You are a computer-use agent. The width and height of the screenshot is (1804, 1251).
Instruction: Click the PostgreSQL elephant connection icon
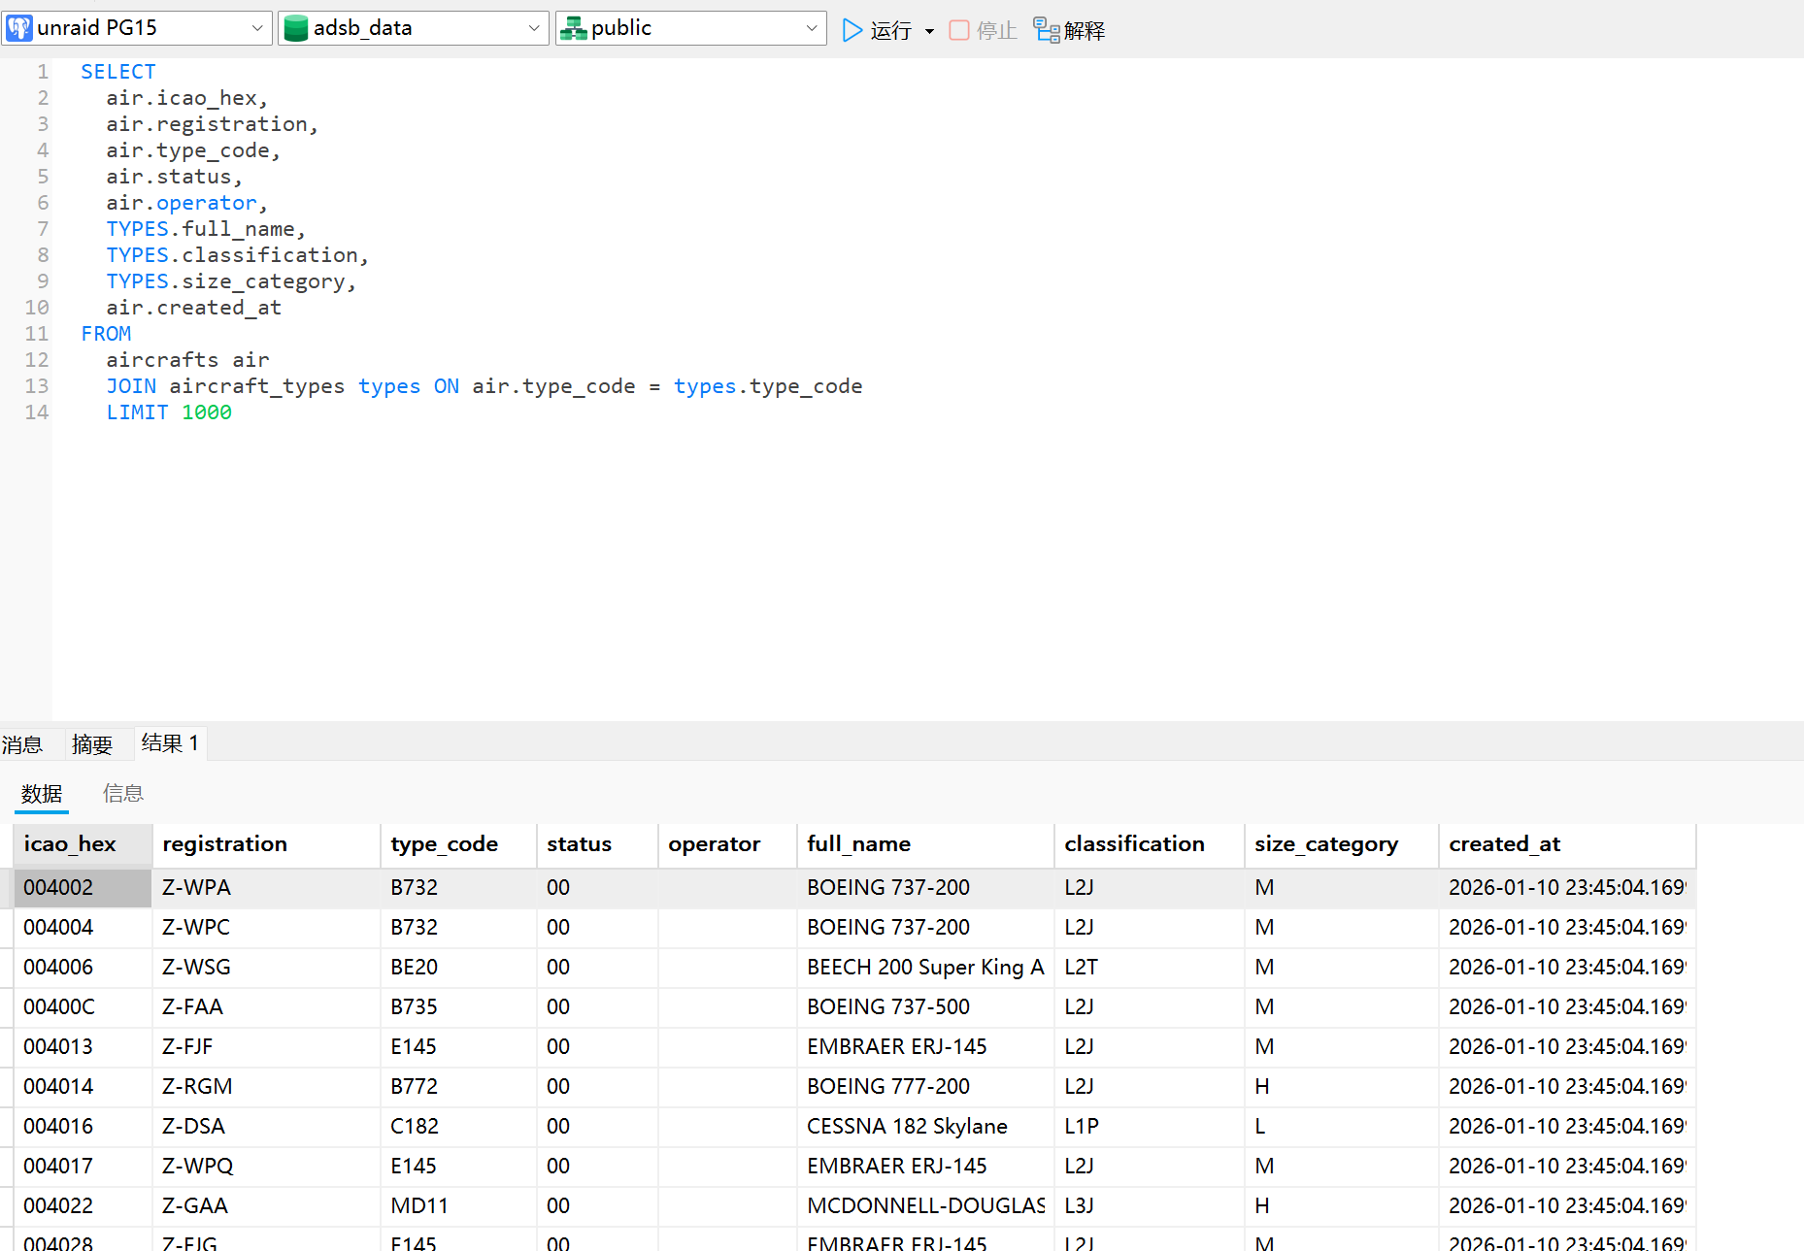point(19,28)
